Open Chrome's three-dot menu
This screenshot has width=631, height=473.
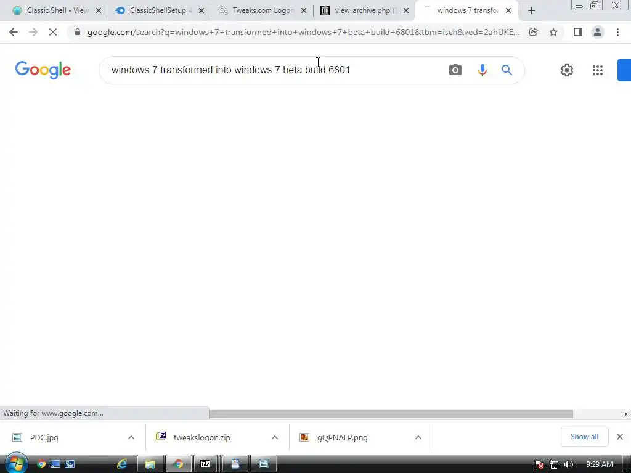click(617, 32)
